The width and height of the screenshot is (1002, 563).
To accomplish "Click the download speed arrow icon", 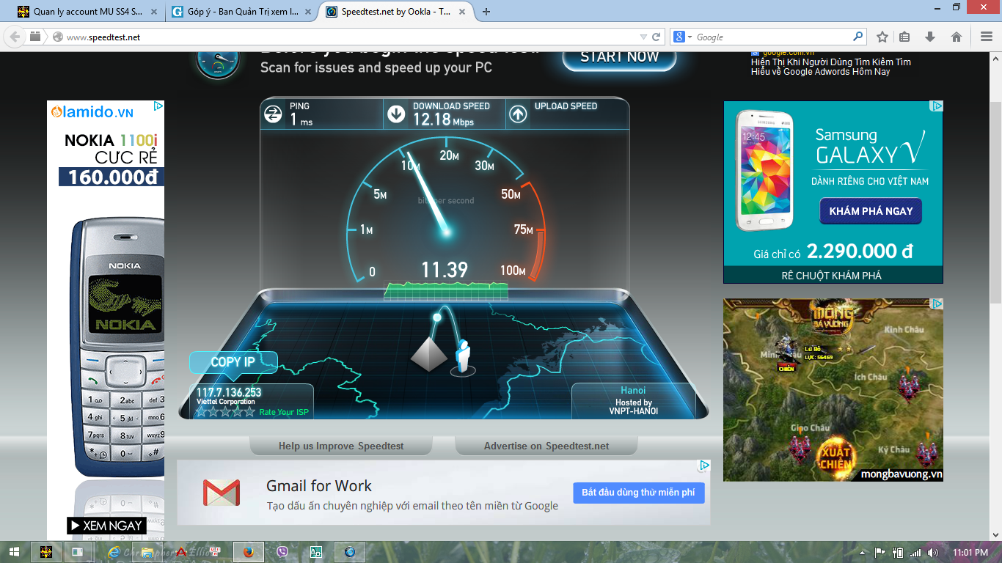I will pyautogui.click(x=396, y=114).
